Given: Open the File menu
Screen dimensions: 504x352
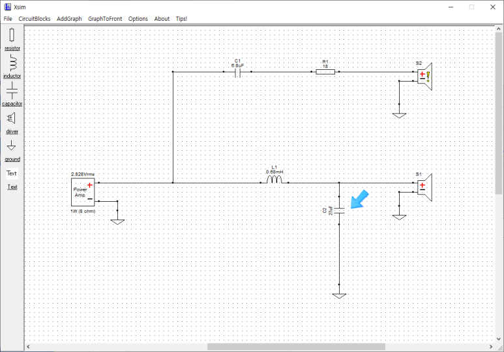Looking at the screenshot, I should pos(8,19).
